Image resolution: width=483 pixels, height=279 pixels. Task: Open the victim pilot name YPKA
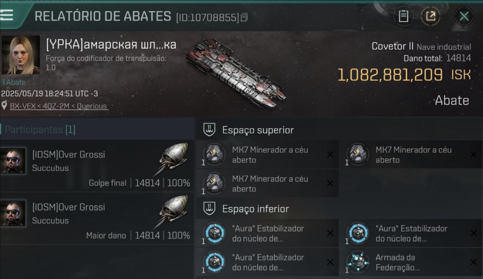coord(111,45)
